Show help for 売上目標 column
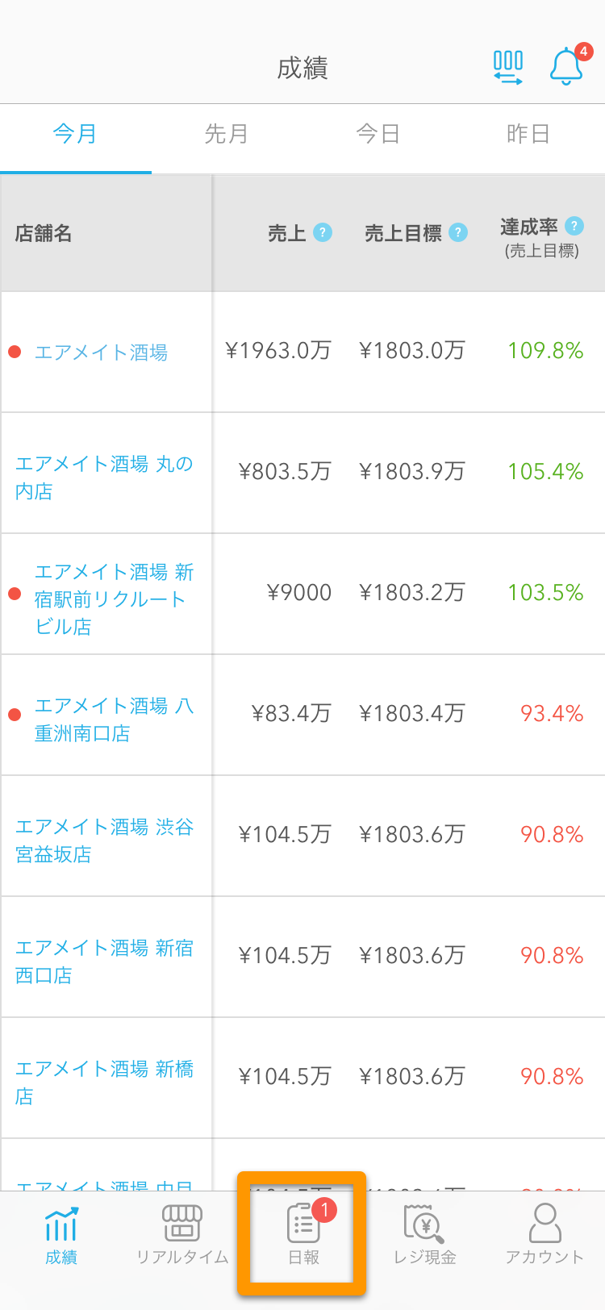This screenshot has width=605, height=1310. click(x=458, y=232)
